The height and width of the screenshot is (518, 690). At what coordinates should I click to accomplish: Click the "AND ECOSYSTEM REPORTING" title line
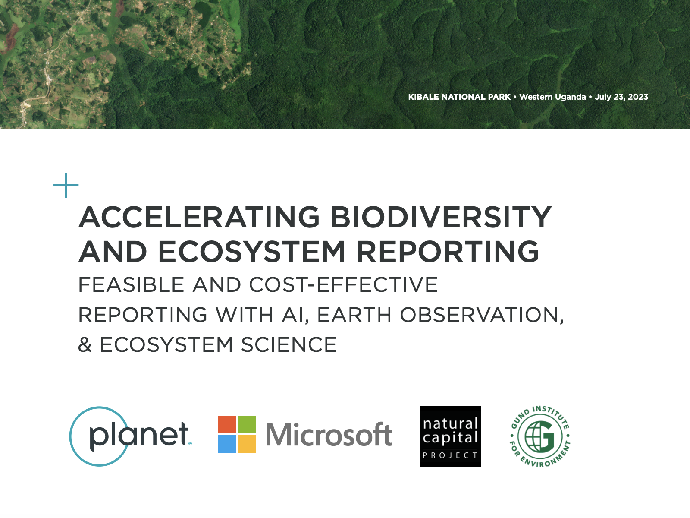309,251
